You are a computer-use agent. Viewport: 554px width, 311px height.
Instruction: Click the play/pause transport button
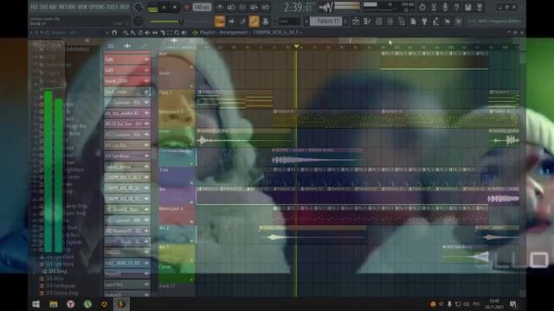(x=164, y=8)
